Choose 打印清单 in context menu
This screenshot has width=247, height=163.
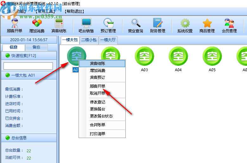pos(102,134)
